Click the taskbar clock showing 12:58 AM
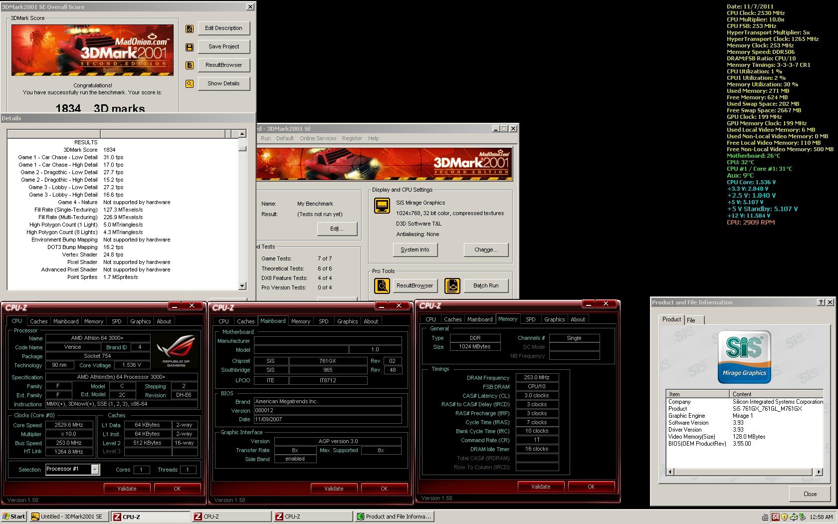The width and height of the screenshot is (838, 524). (x=821, y=517)
